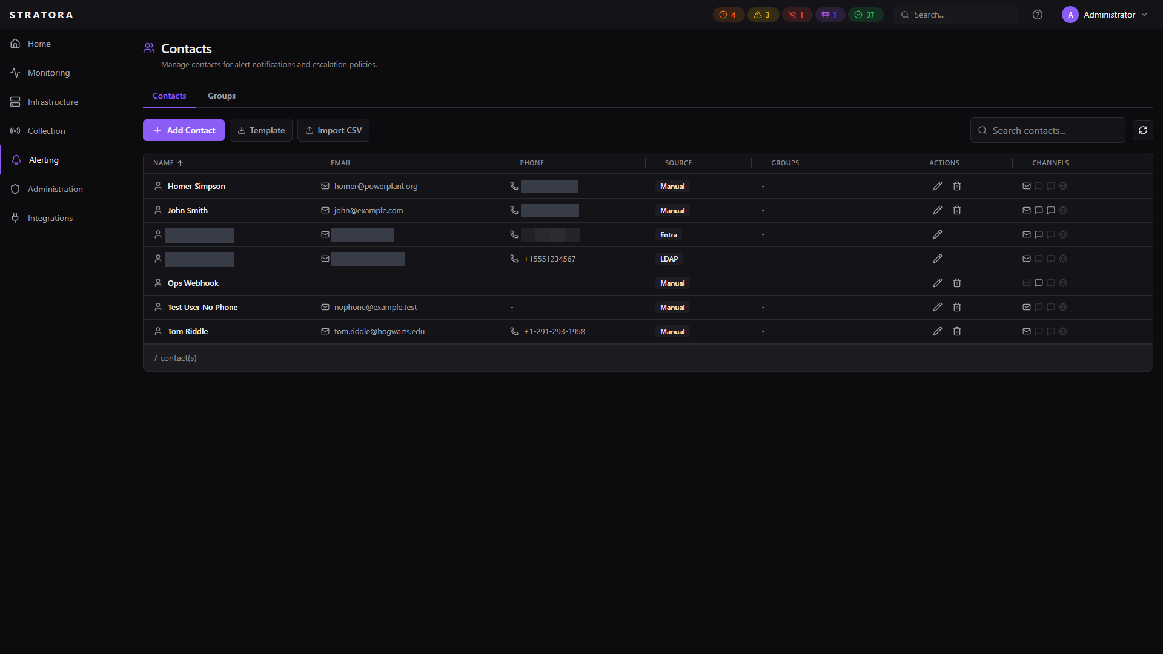Click the red unreachable badge showing 1
The height and width of the screenshot is (654, 1163).
coord(797,15)
